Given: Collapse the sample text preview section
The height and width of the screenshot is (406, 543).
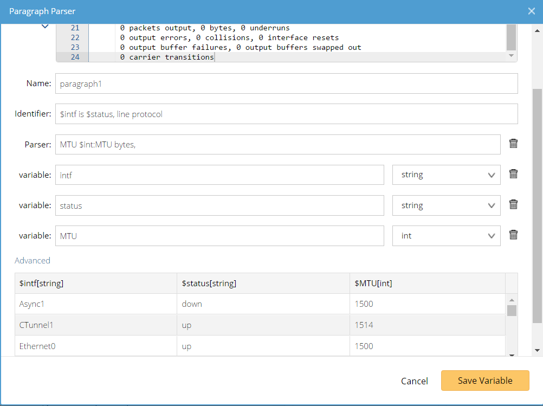Looking at the screenshot, I should click(46, 25).
